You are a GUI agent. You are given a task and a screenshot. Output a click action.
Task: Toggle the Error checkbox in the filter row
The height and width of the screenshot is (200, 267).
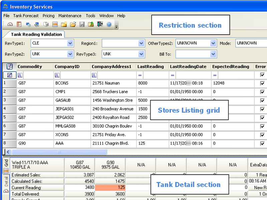[262, 75]
